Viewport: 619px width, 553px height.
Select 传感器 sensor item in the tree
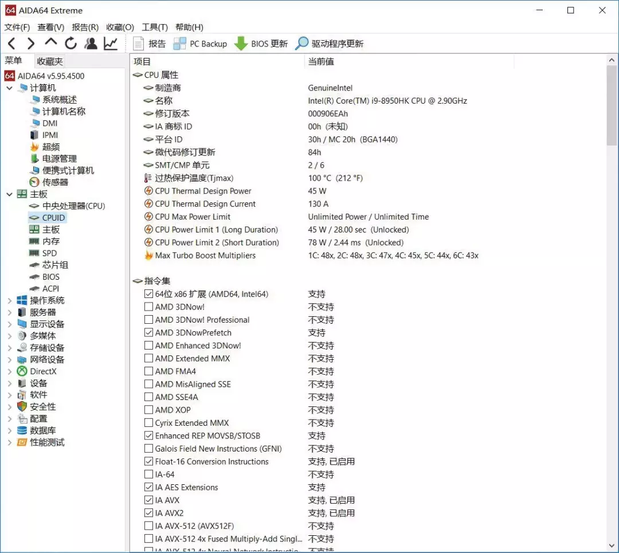55,182
